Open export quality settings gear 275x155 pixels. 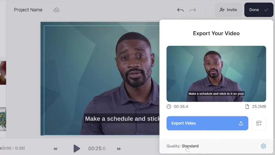point(263,146)
